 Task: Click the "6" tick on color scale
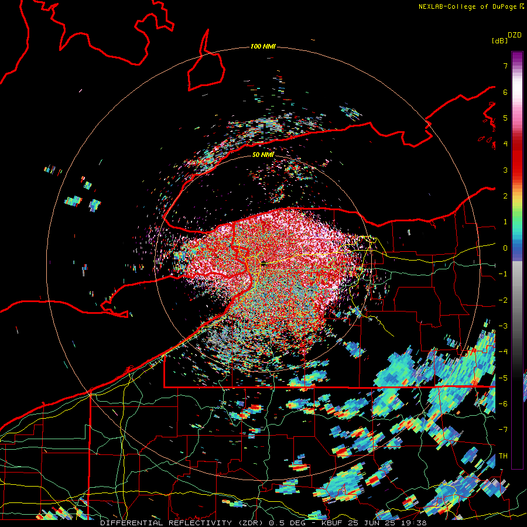(505, 92)
